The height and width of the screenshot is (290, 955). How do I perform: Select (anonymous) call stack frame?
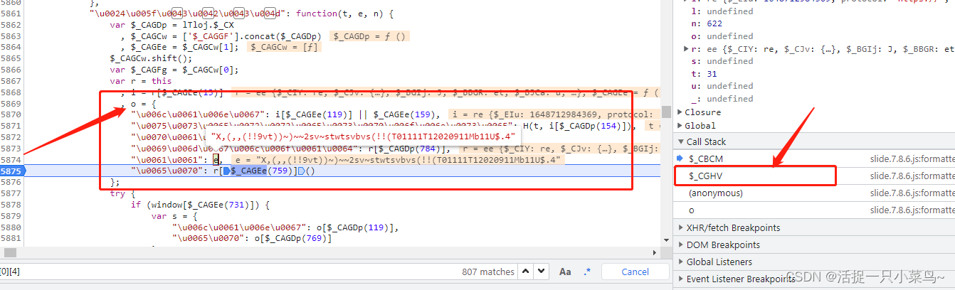pos(715,193)
